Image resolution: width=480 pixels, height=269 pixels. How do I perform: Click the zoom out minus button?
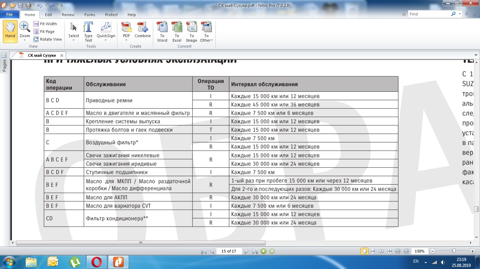tap(433, 251)
